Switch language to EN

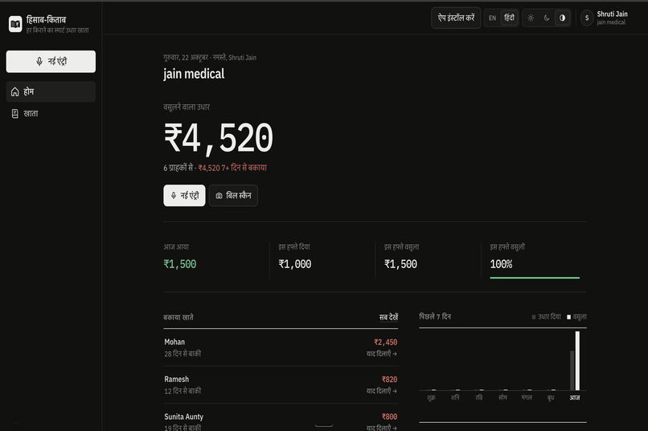pos(492,18)
